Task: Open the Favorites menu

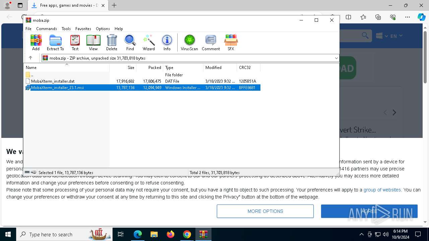Action: pos(83,29)
